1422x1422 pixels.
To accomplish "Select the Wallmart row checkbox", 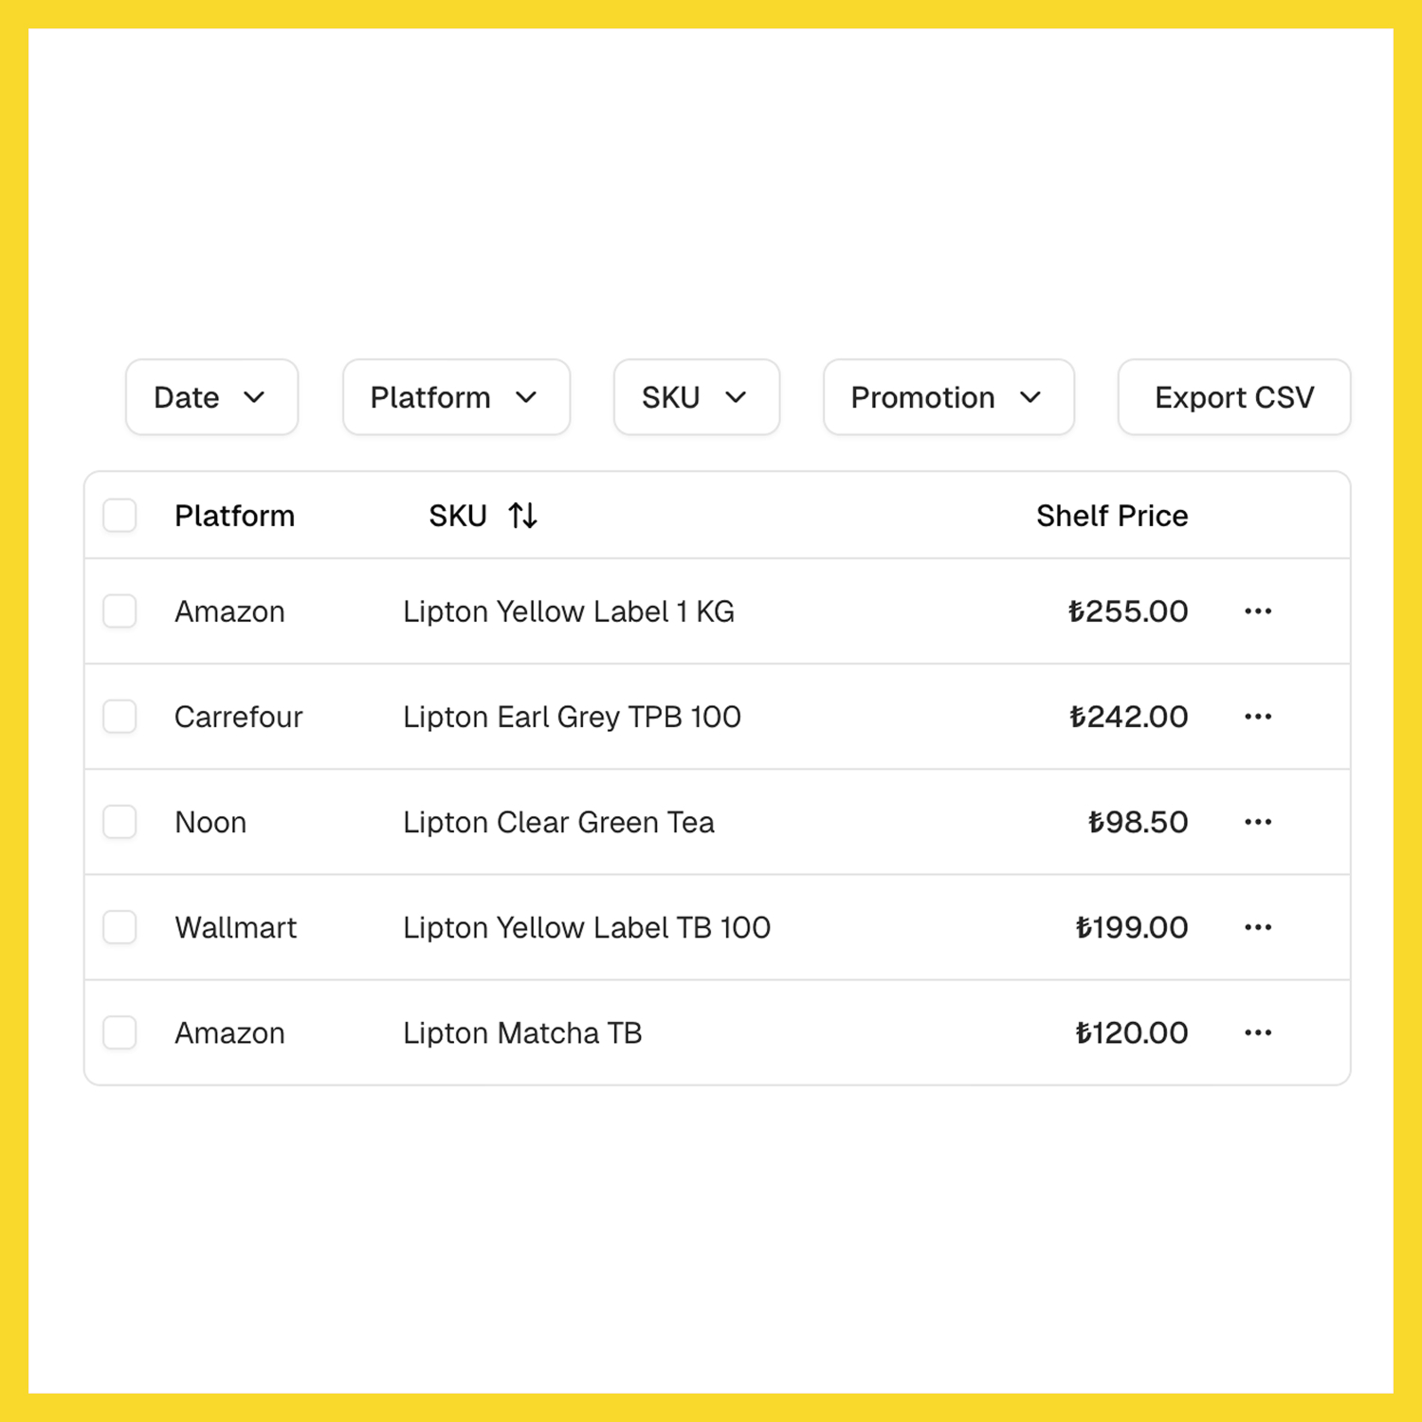I will coord(120,927).
